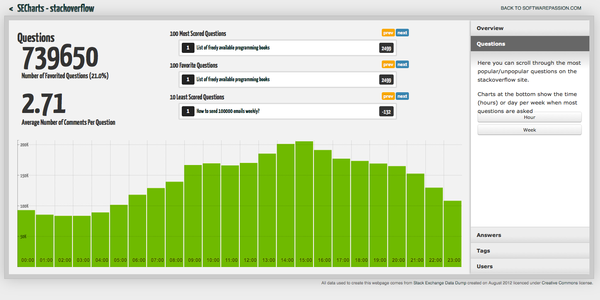Click the 00:00 bar in chart

click(x=26, y=238)
